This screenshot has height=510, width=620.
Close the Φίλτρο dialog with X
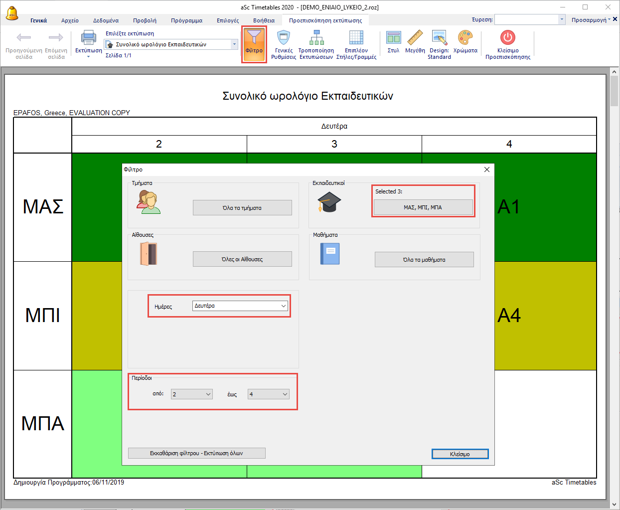tap(487, 170)
